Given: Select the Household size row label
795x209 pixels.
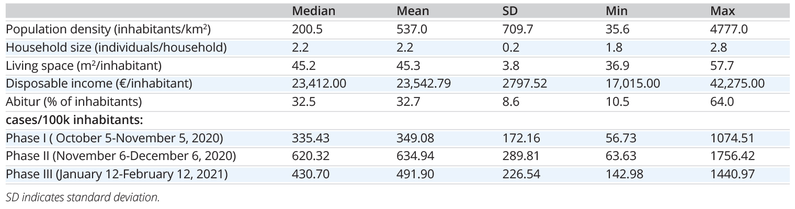Looking at the screenshot, I should (116, 47).
